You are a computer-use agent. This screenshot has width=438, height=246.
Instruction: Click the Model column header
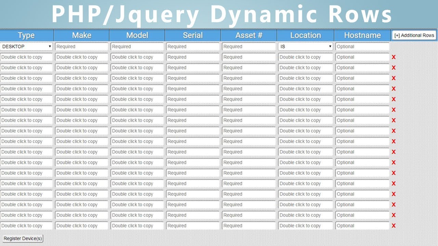pos(137,35)
